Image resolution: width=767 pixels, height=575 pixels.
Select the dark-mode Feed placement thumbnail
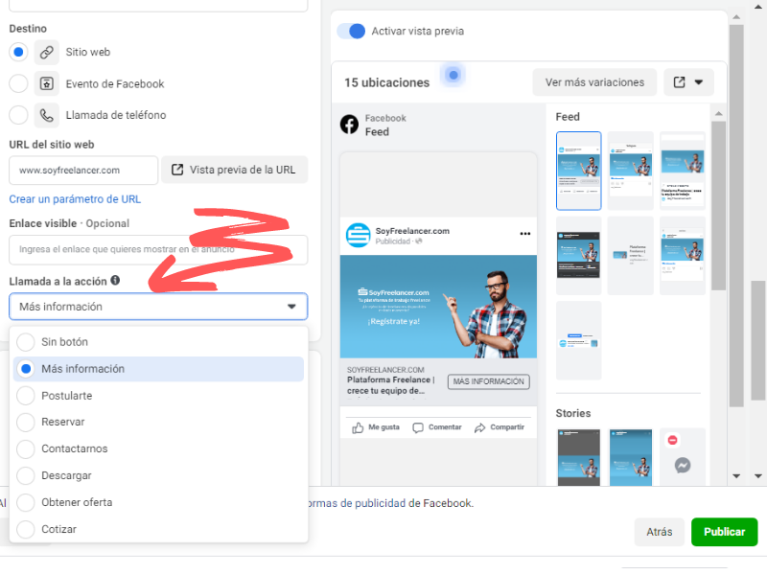click(579, 255)
